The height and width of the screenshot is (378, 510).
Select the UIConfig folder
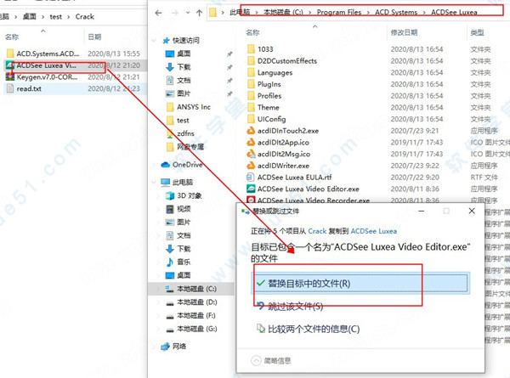coord(272,119)
